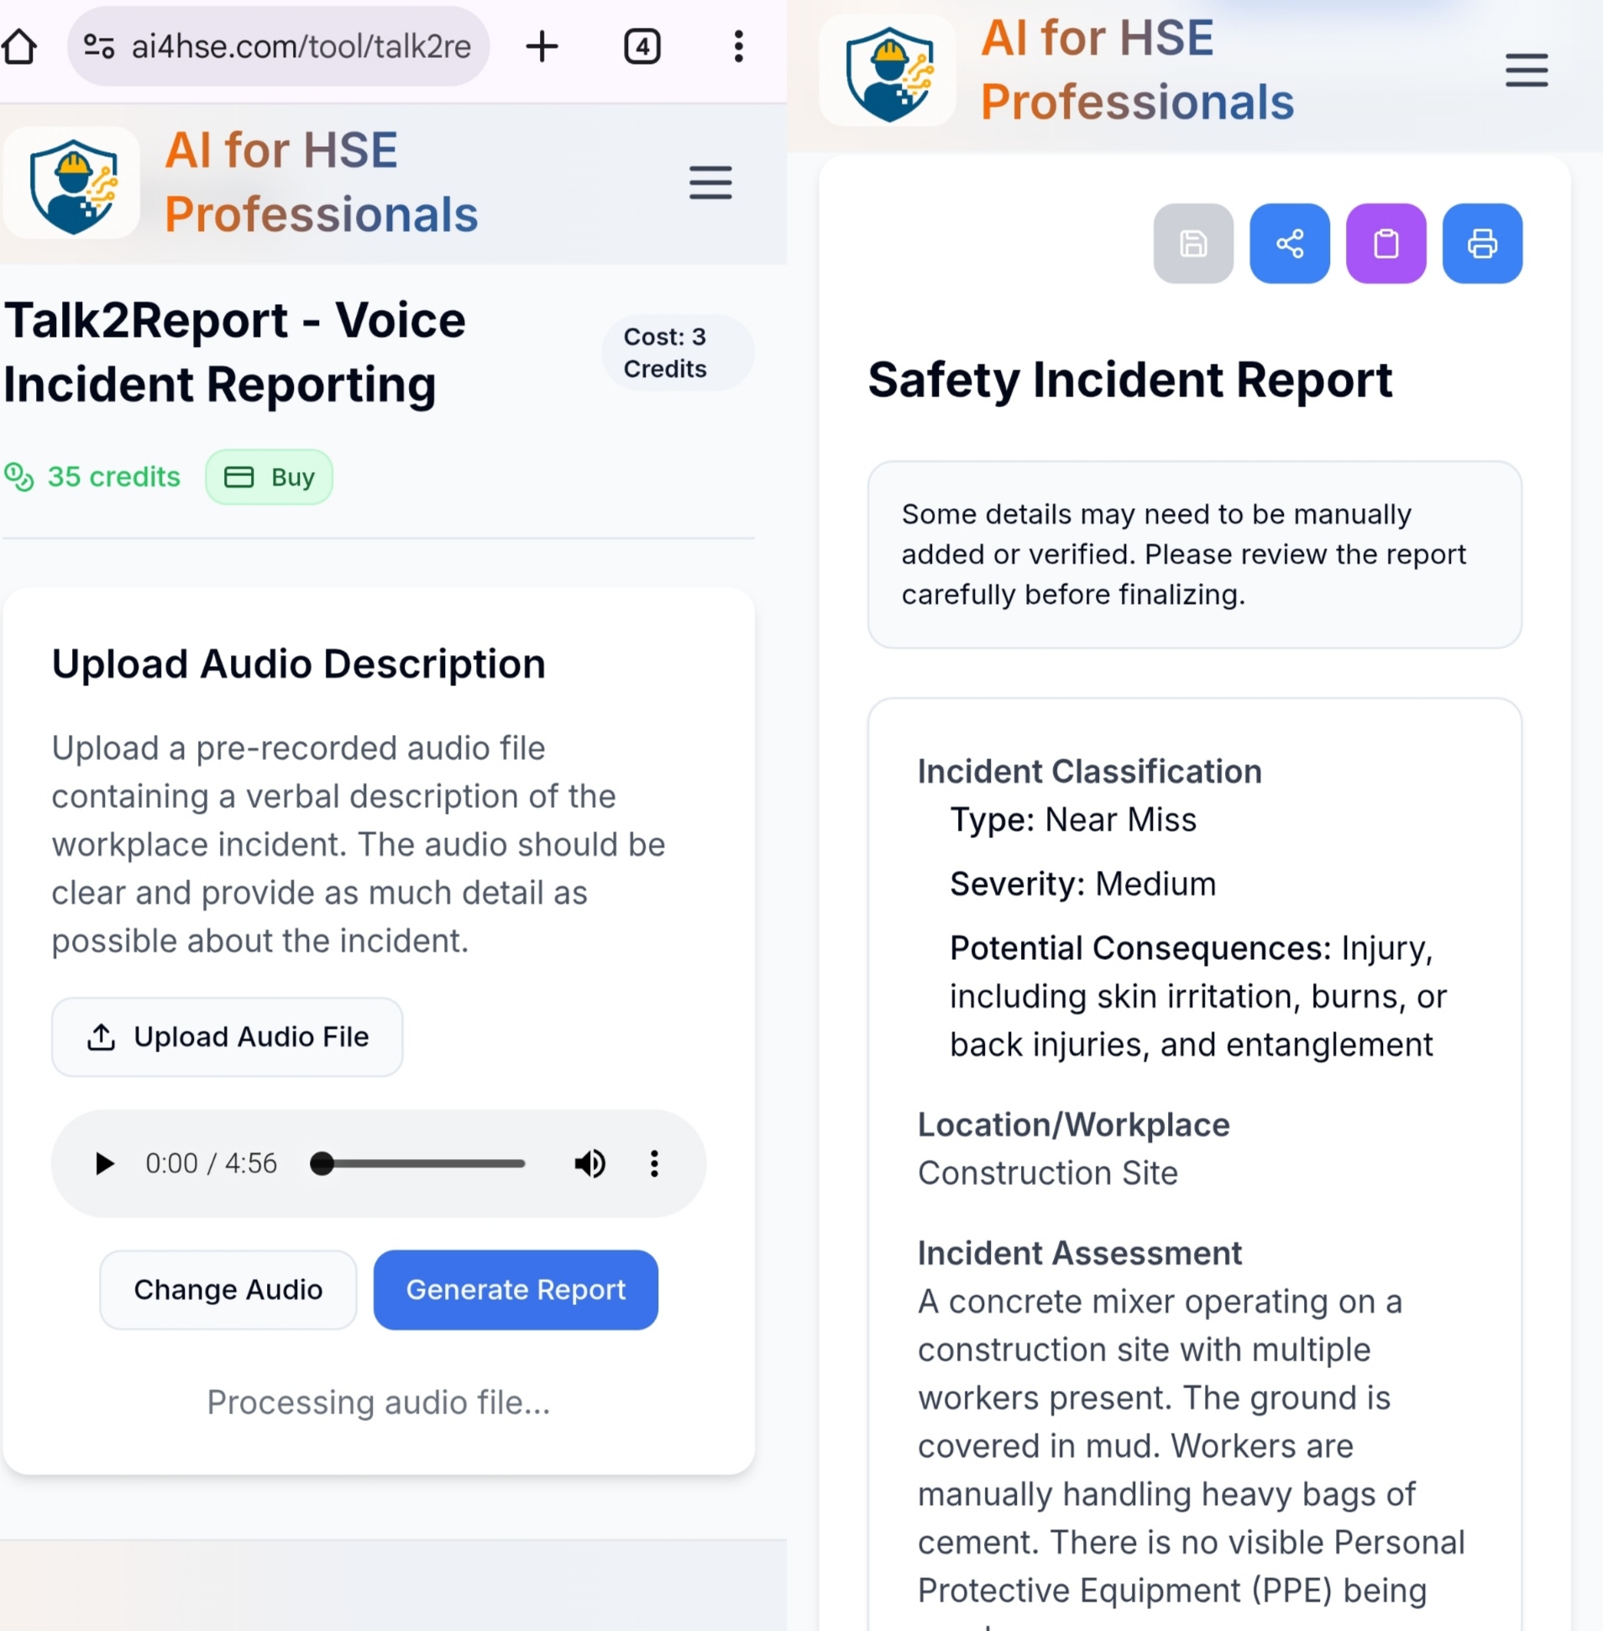The image size is (1603, 1631).
Task: Open a new browser tab
Action: 542,46
